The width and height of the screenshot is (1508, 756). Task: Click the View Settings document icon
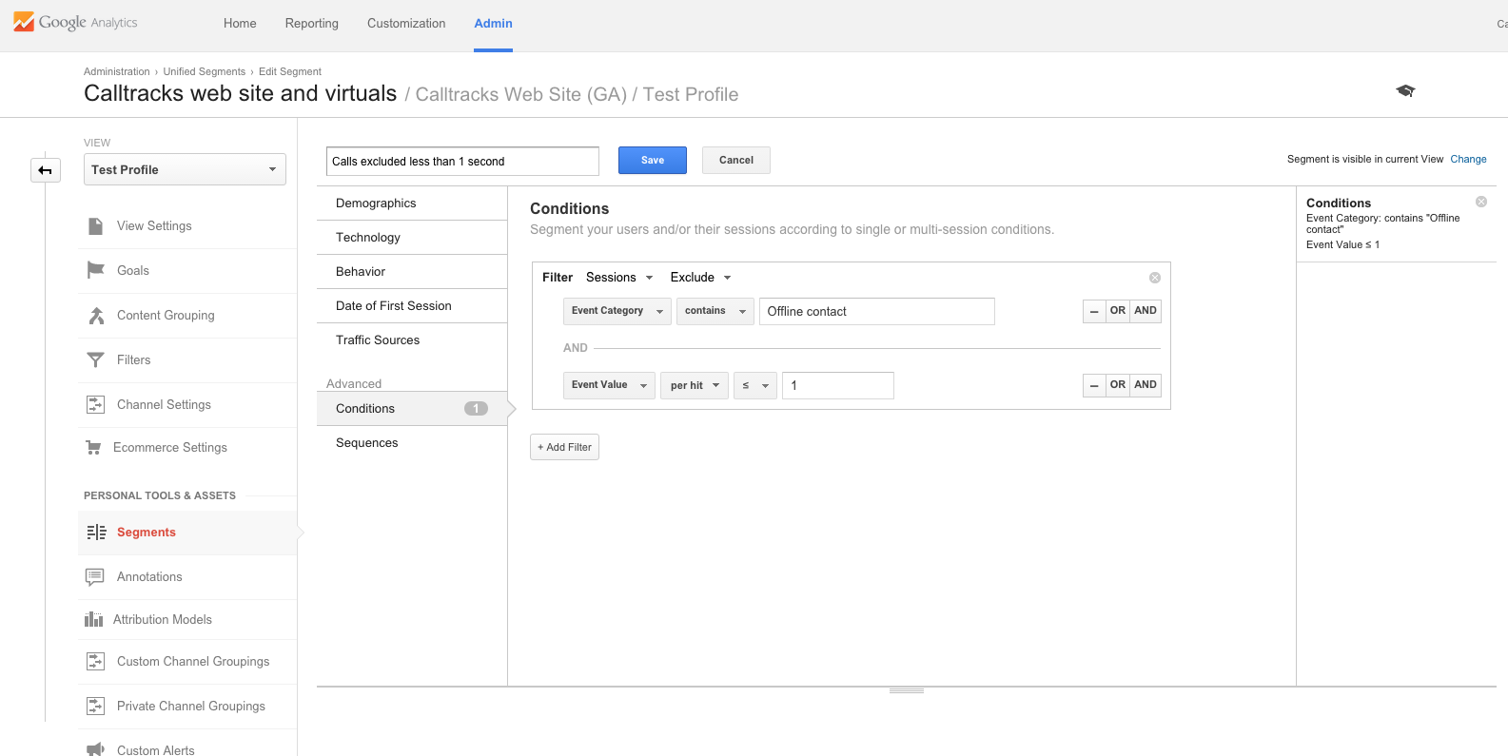click(95, 226)
